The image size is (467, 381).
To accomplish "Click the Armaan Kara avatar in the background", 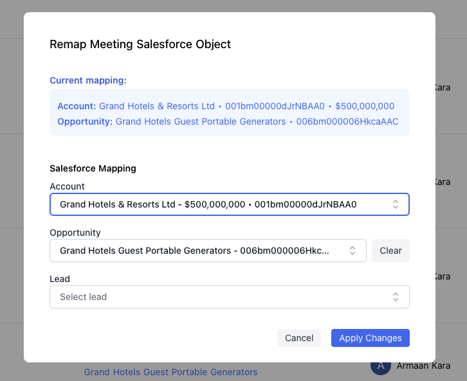I will [380, 368].
